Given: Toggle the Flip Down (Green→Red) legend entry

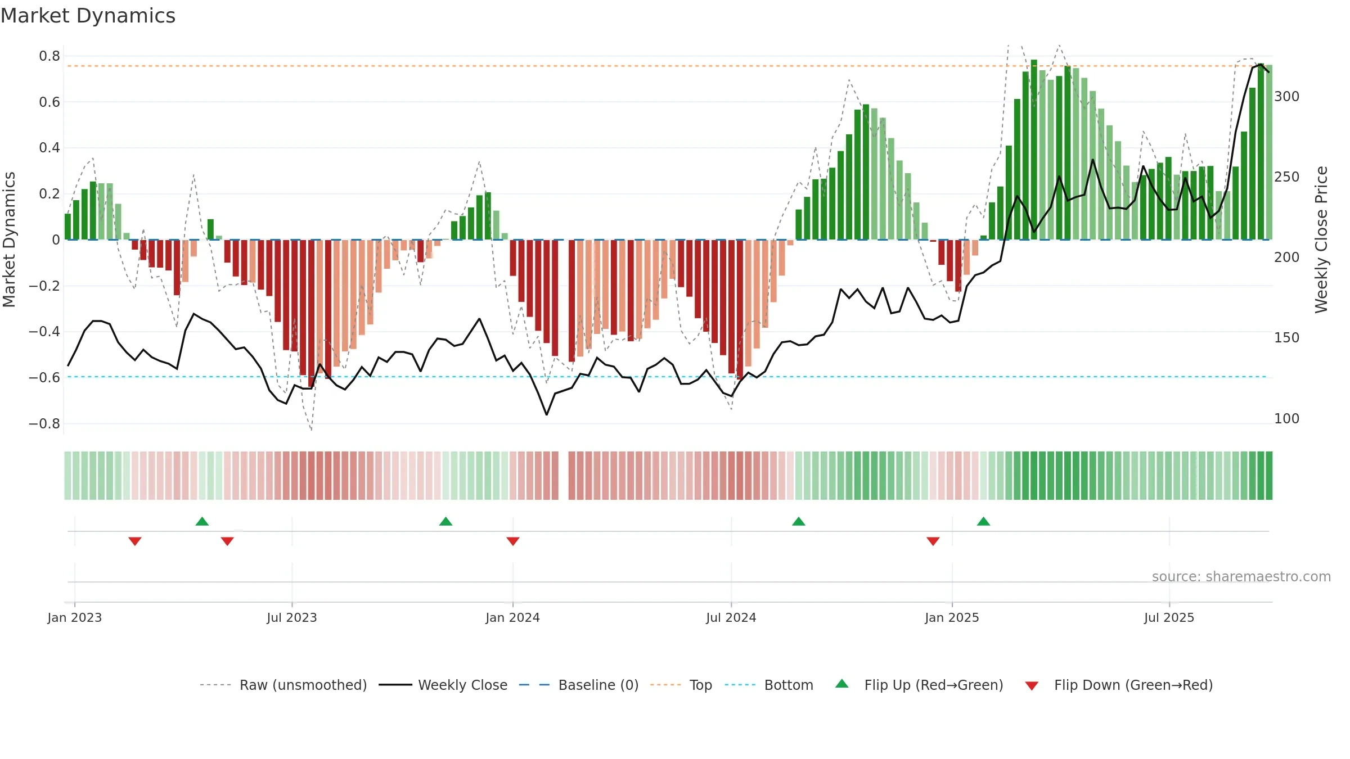Looking at the screenshot, I should coord(1118,685).
